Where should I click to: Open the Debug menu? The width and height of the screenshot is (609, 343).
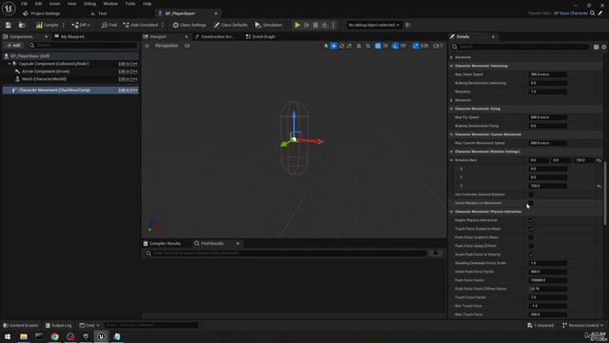pyautogui.click(x=89, y=4)
